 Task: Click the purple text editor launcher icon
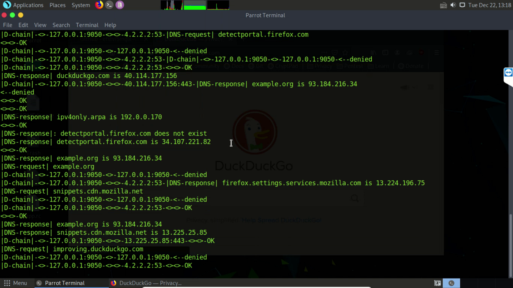[x=120, y=5]
